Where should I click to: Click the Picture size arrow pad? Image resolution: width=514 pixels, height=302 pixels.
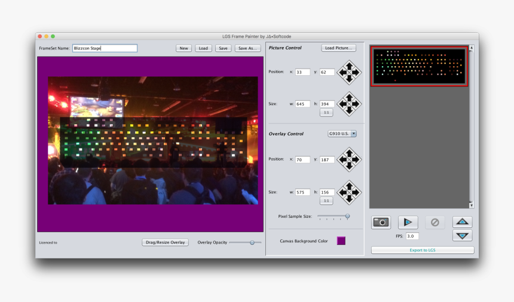pos(349,104)
